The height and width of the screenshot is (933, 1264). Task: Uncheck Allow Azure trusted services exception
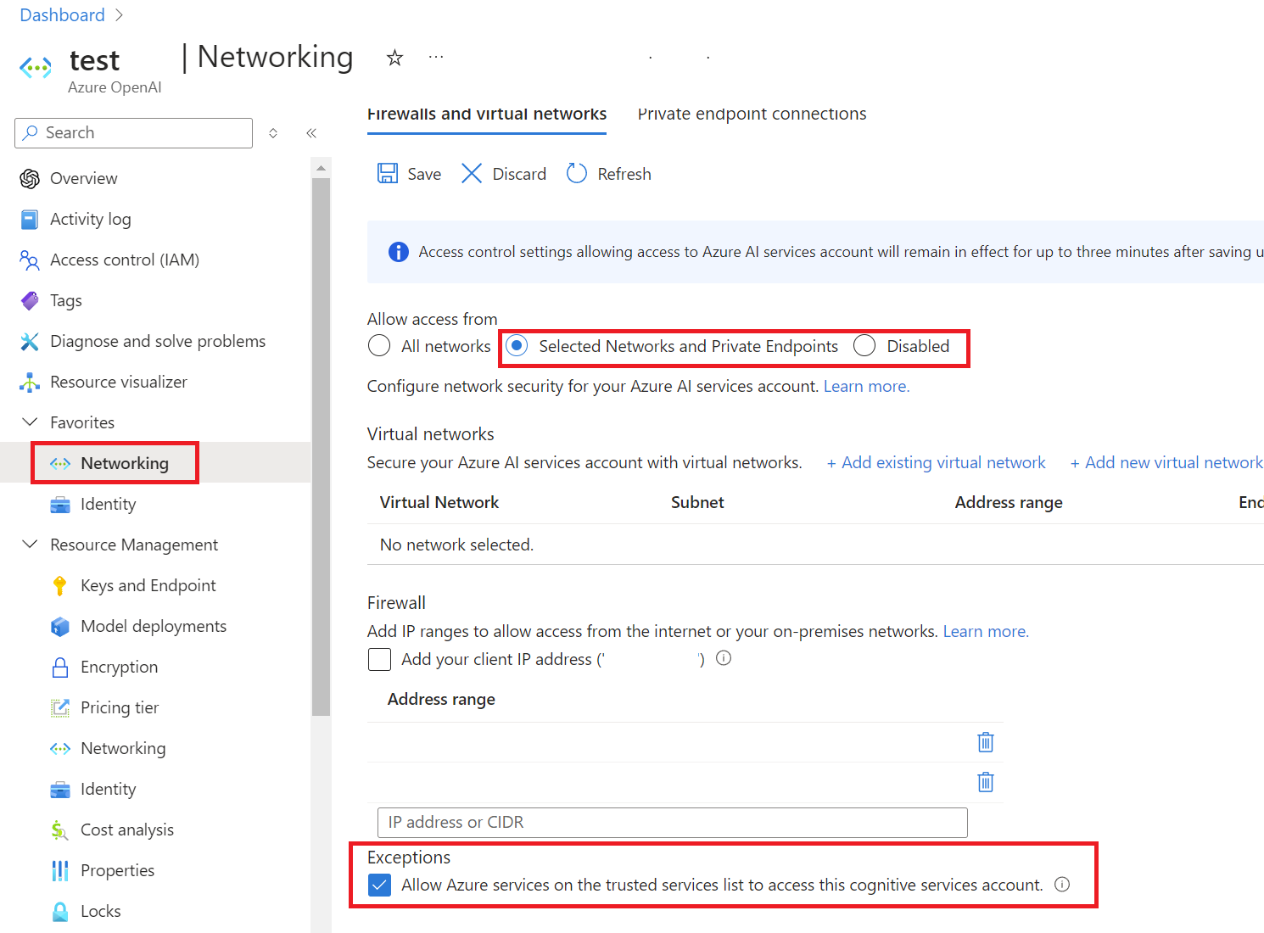coord(379,885)
